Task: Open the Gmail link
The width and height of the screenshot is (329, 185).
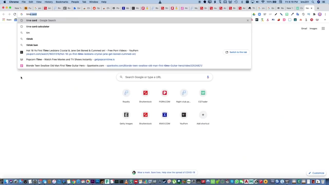Action: (304, 29)
